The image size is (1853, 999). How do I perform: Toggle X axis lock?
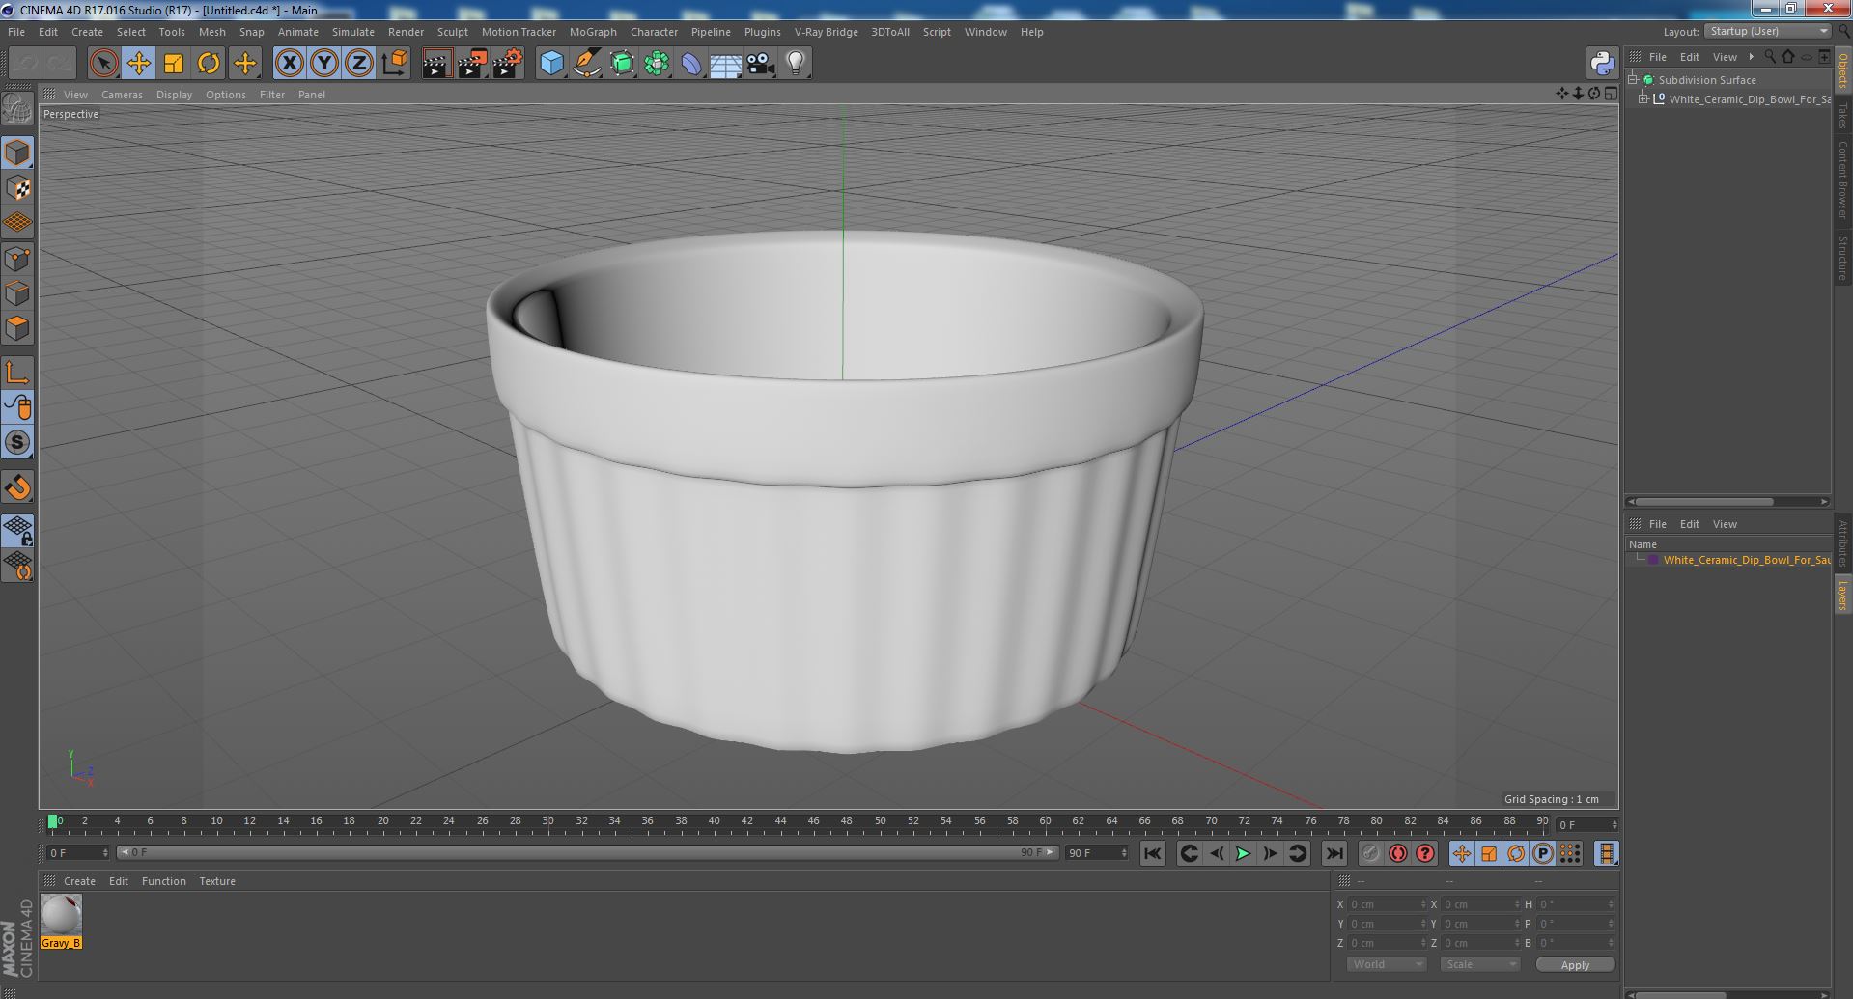(289, 64)
